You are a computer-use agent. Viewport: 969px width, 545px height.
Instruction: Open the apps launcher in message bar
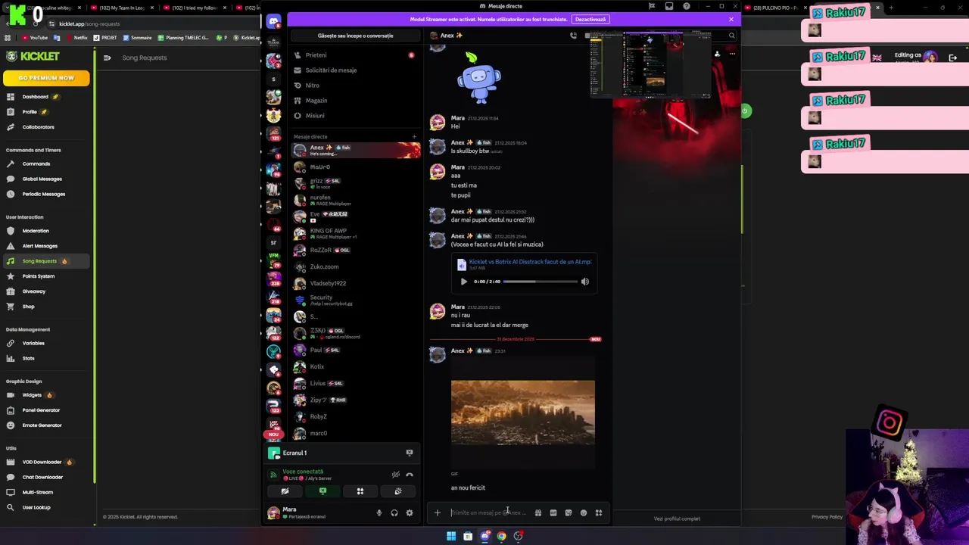click(x=599, y=512)
